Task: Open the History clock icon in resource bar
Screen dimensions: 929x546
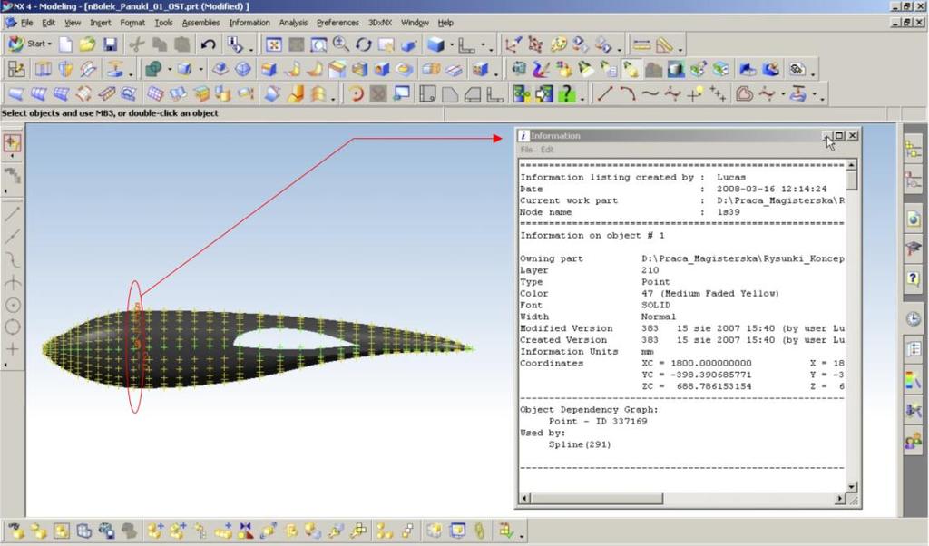Action: [913, 318]
